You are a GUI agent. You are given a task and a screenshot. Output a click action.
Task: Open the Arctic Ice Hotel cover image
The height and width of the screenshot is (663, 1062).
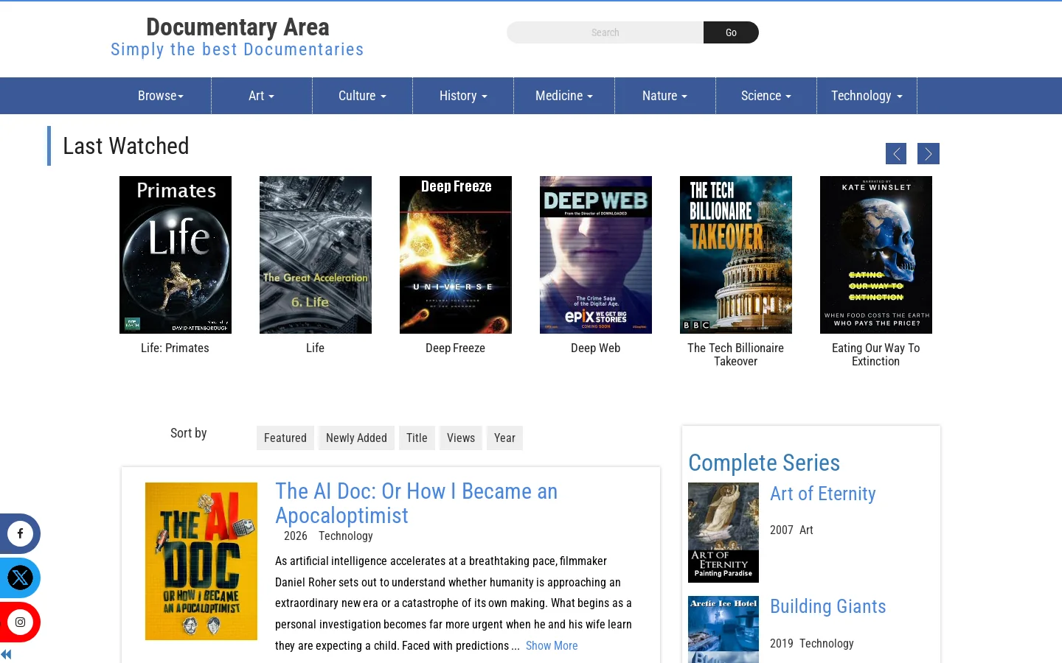click(723, 630)
